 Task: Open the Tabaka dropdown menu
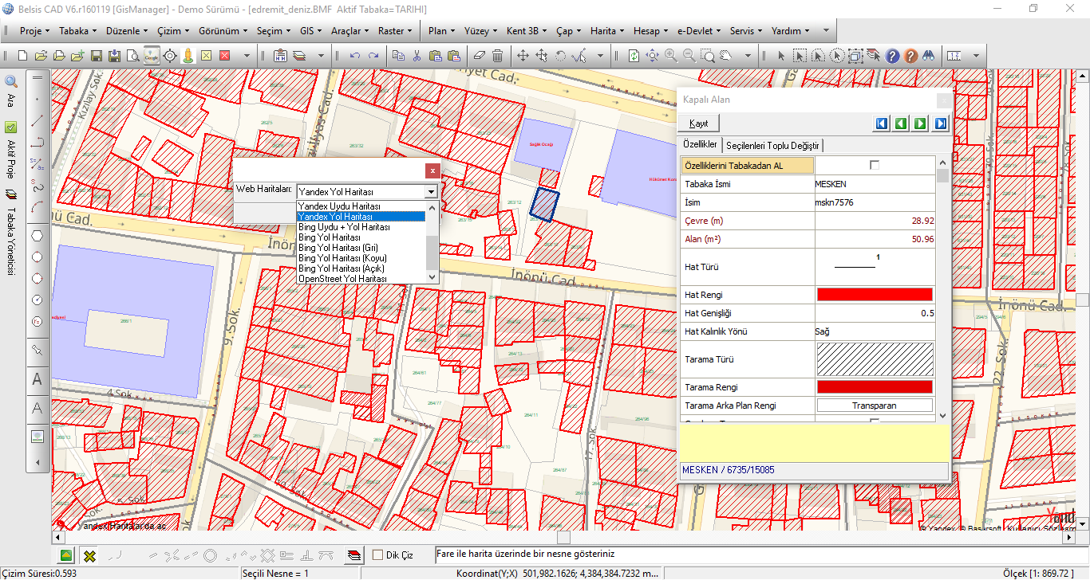click(77, 31)
